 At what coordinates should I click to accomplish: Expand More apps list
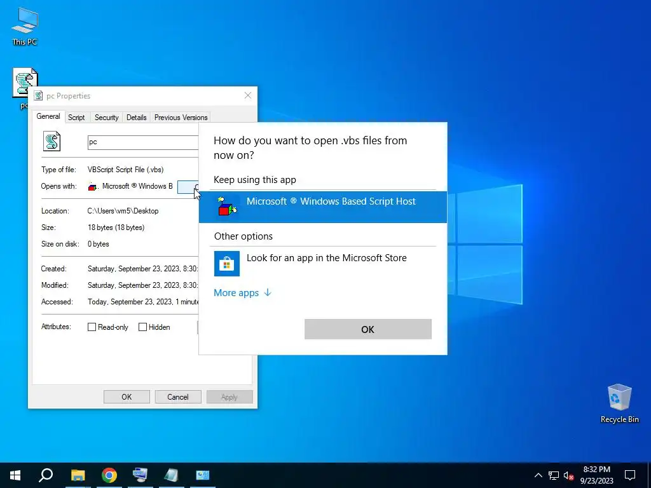tap(242, 292)
